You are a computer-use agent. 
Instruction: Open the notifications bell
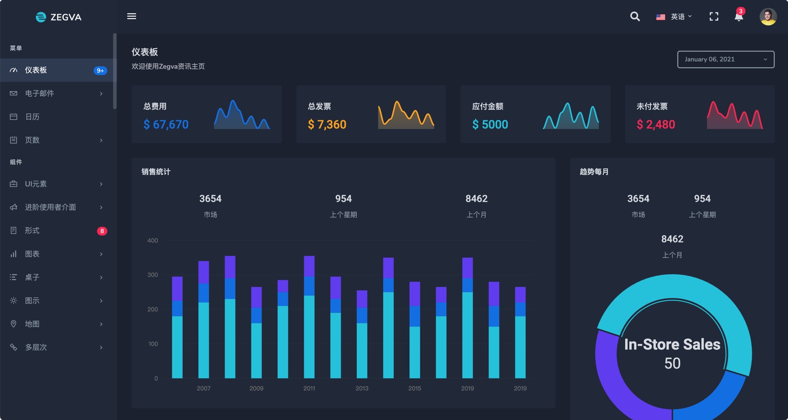coord(739,17)
